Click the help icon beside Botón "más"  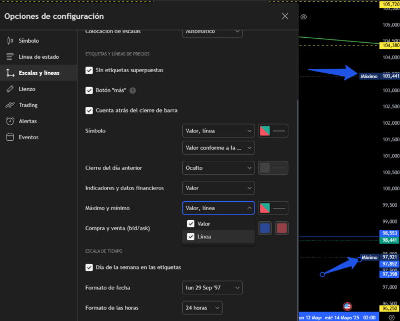coord(133,90)
